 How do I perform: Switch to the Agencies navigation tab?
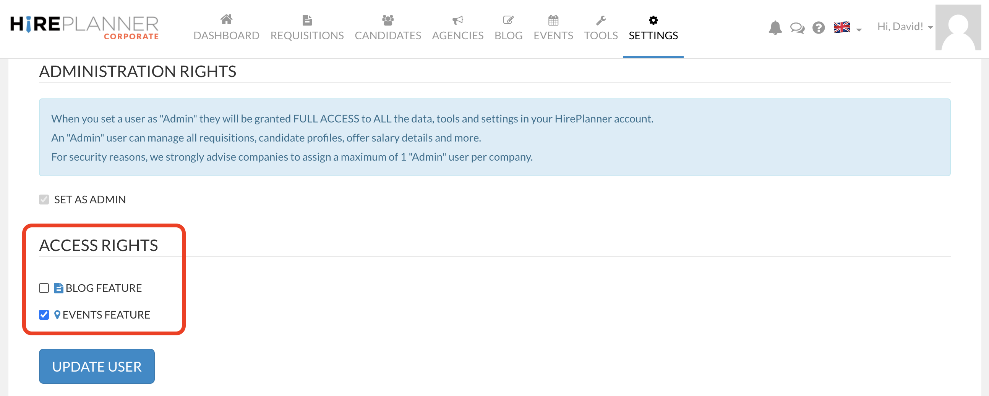tap(458, 35)
